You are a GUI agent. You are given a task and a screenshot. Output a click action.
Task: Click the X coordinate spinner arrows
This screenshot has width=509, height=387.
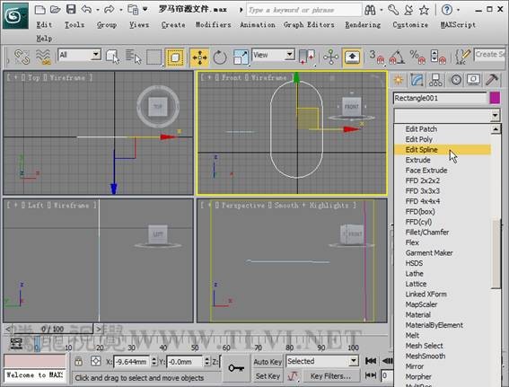(154, 361)
